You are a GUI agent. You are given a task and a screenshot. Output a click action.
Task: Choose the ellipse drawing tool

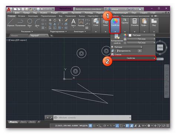tap(43, 24)
